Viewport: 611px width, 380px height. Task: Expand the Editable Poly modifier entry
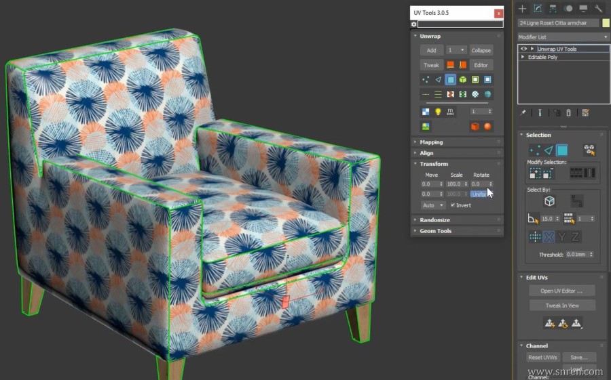523,57
